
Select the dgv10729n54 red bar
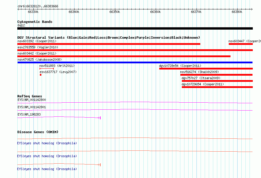tap(217, 87)
